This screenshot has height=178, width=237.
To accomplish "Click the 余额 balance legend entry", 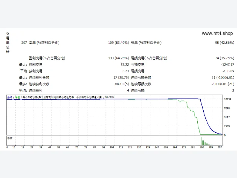I will [x=10, y=97].
